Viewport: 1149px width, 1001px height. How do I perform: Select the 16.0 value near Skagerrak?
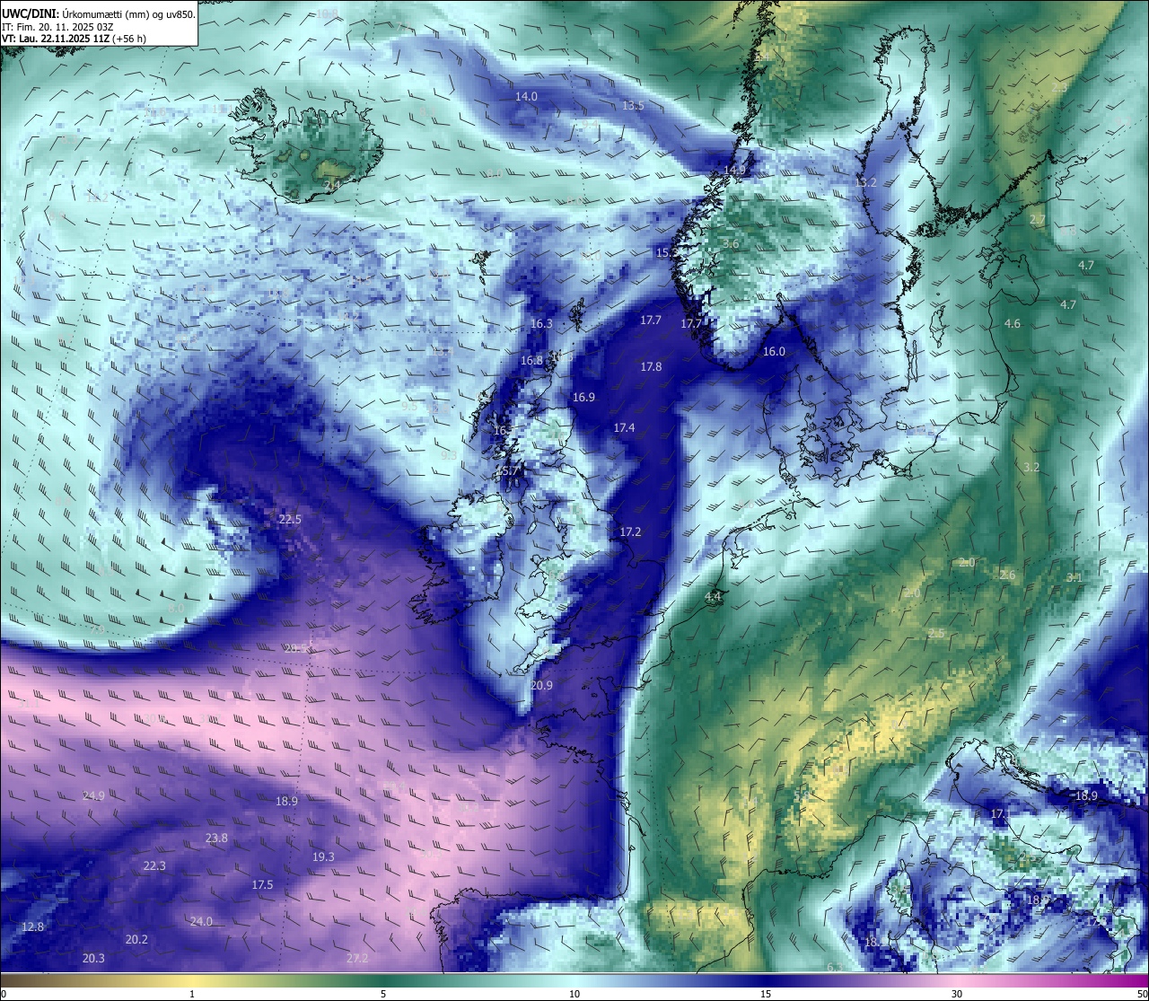(774, 352)
